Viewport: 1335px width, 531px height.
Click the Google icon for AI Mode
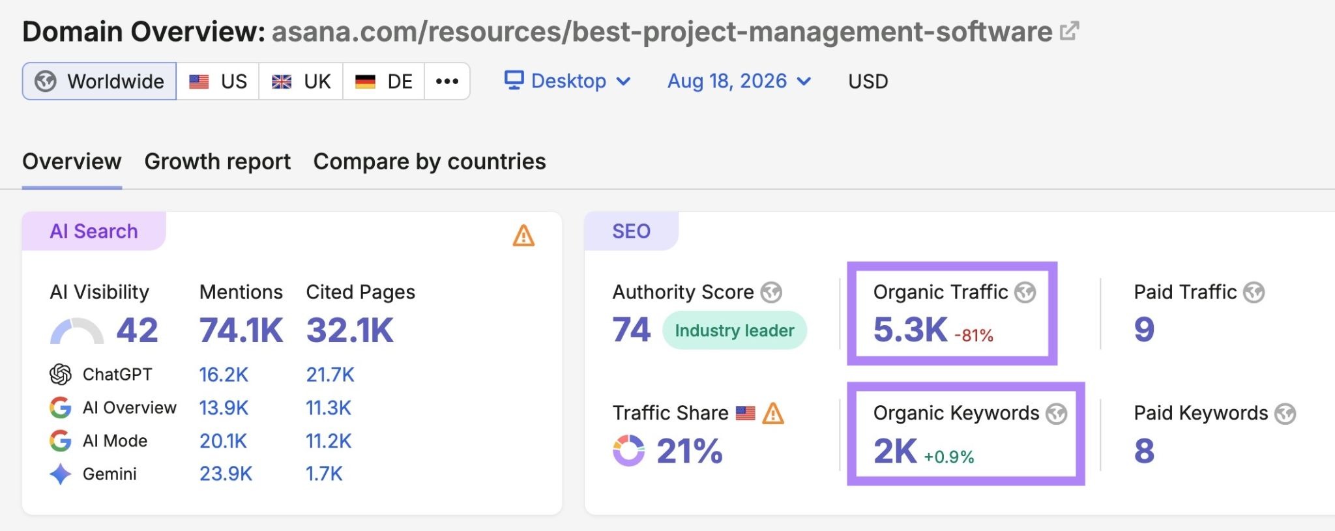(61, 441)
